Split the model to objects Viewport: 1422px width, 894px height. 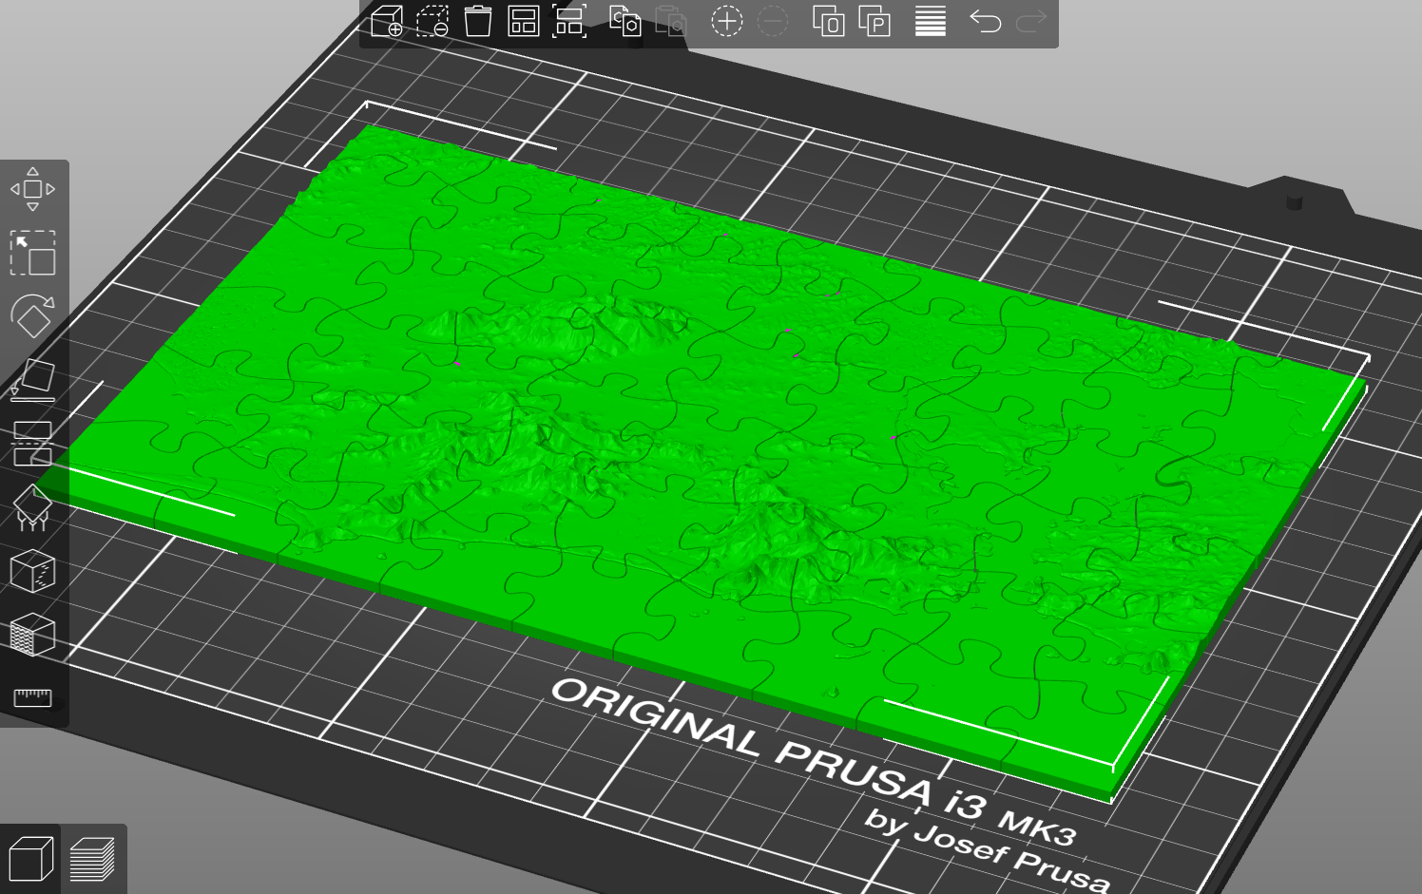pyautogui.click(x=828, y=21)
